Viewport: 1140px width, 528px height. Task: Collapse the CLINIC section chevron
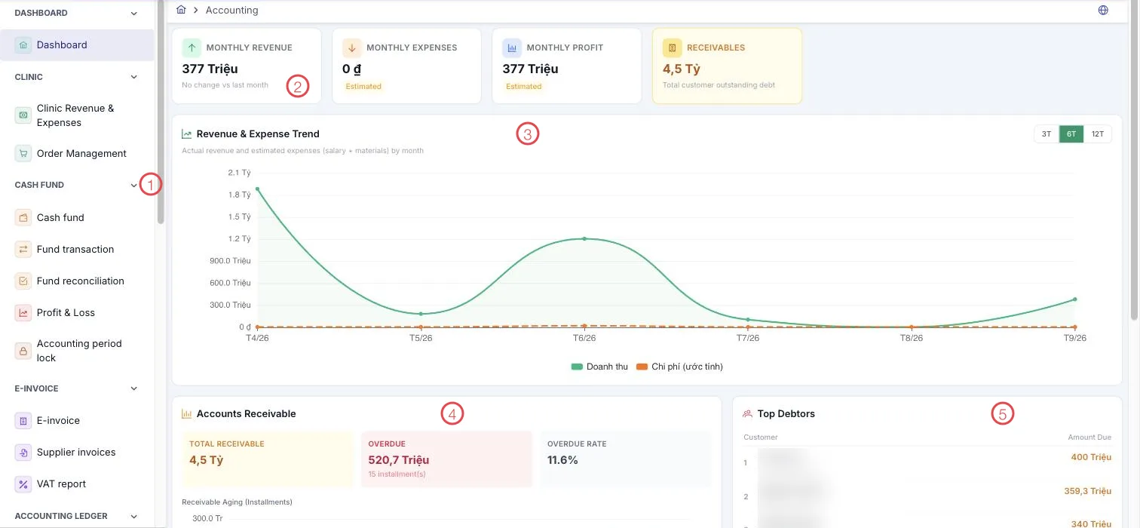click(134, 77)
